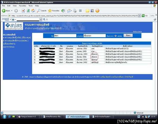
Task: Open the Edit menu
Action: [x=9, y=6]
